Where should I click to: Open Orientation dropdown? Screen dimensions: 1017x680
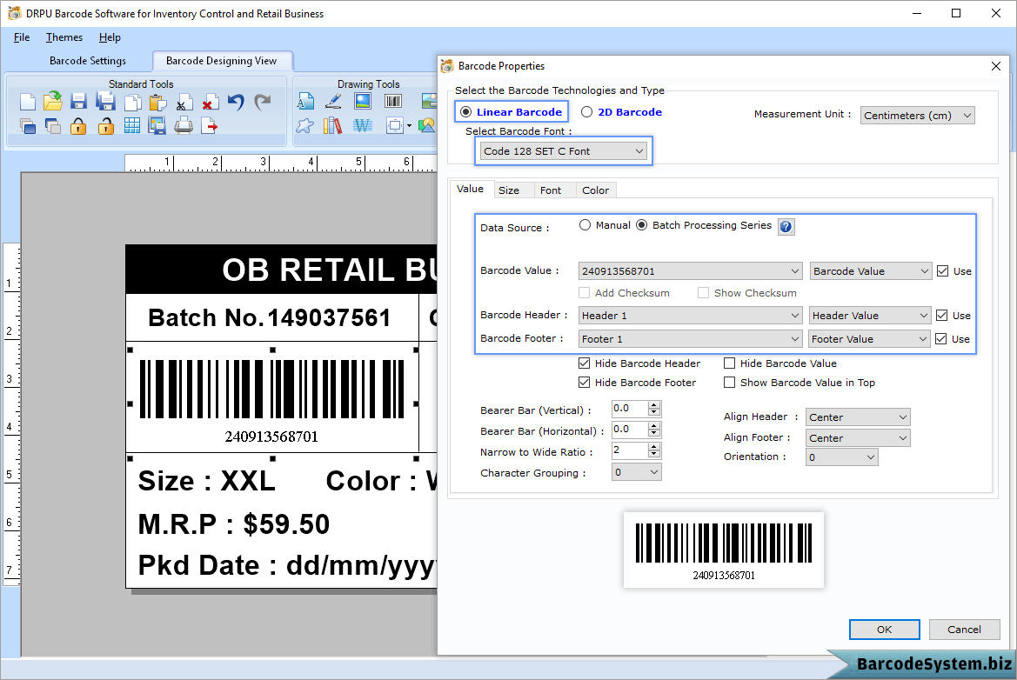click(842, 457)
